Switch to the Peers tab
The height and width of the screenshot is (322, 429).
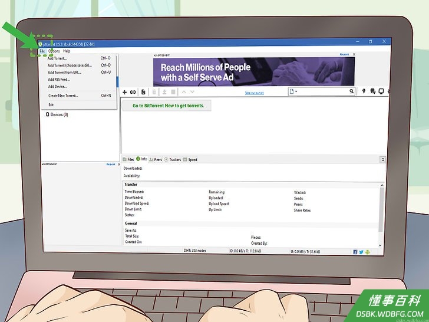point(156,159)
